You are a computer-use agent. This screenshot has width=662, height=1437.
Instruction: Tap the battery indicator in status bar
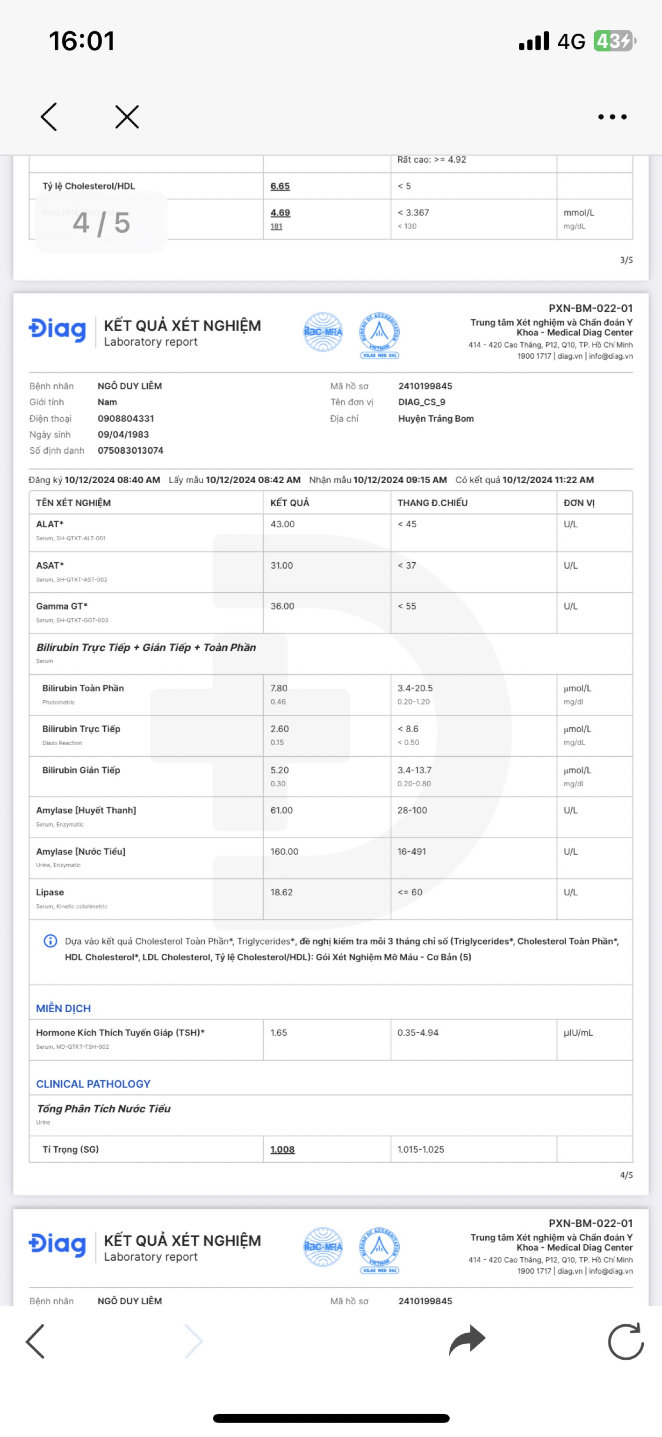point(614,41)
